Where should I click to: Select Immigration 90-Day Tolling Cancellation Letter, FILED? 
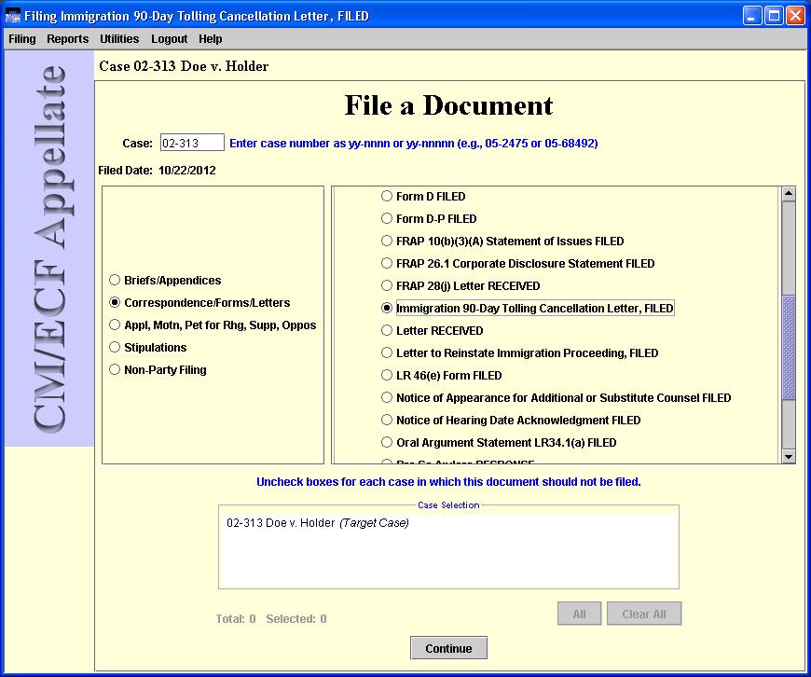(x=528, y=308)
